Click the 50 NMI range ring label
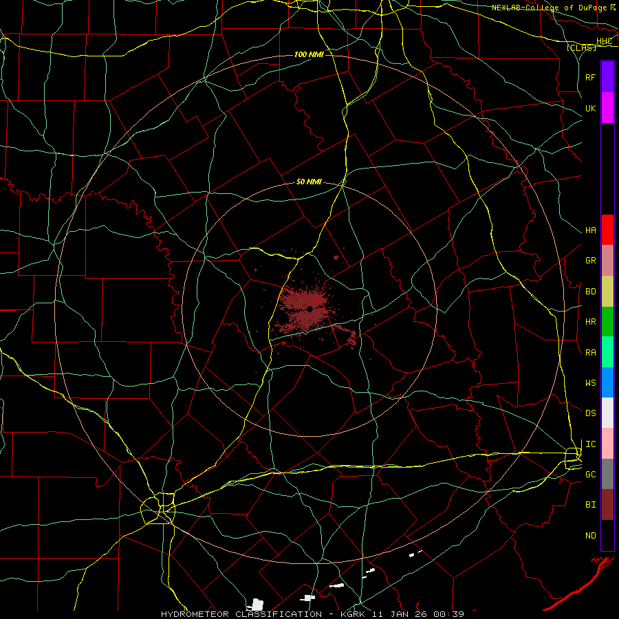 coord(309,182)
